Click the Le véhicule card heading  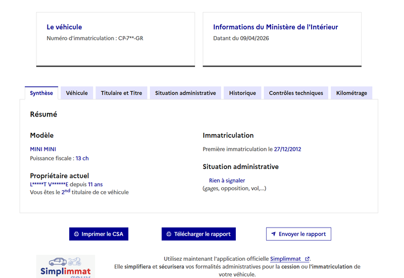64,27
